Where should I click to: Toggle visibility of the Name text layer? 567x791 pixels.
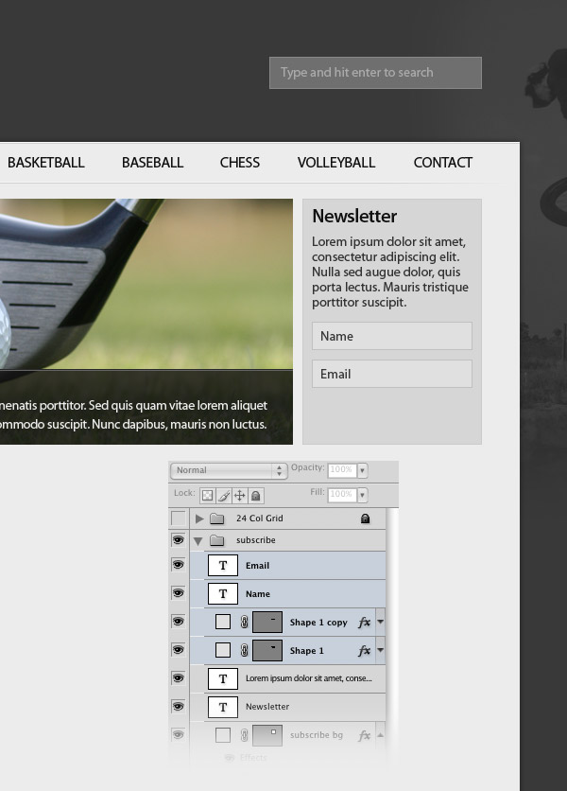179,593
